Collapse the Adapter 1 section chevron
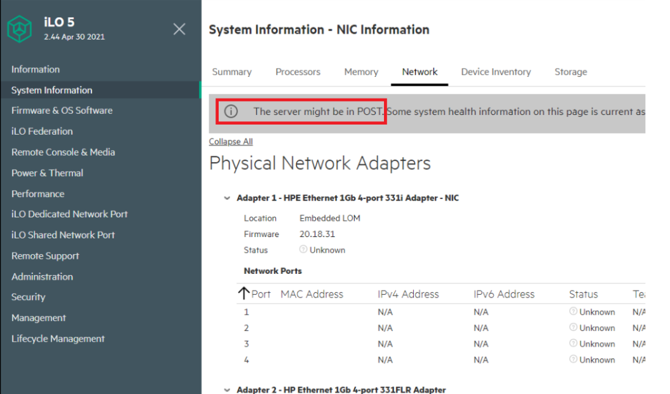The image size is (670, 394). 227,198
